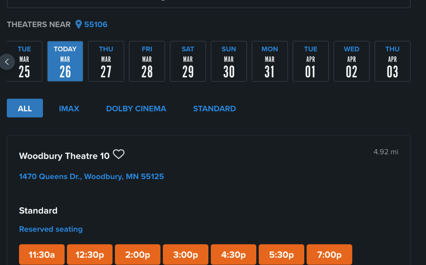This screenshot has width=426, height=265.
Task: Click the blue location pin icon
Action: (79, 24)
